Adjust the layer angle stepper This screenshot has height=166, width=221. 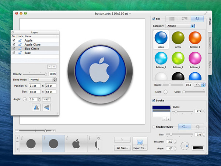[x=39, y=99]
